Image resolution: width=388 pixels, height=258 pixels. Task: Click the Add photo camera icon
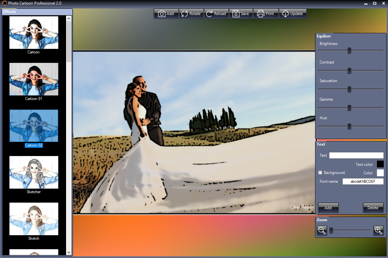point(161,14)
